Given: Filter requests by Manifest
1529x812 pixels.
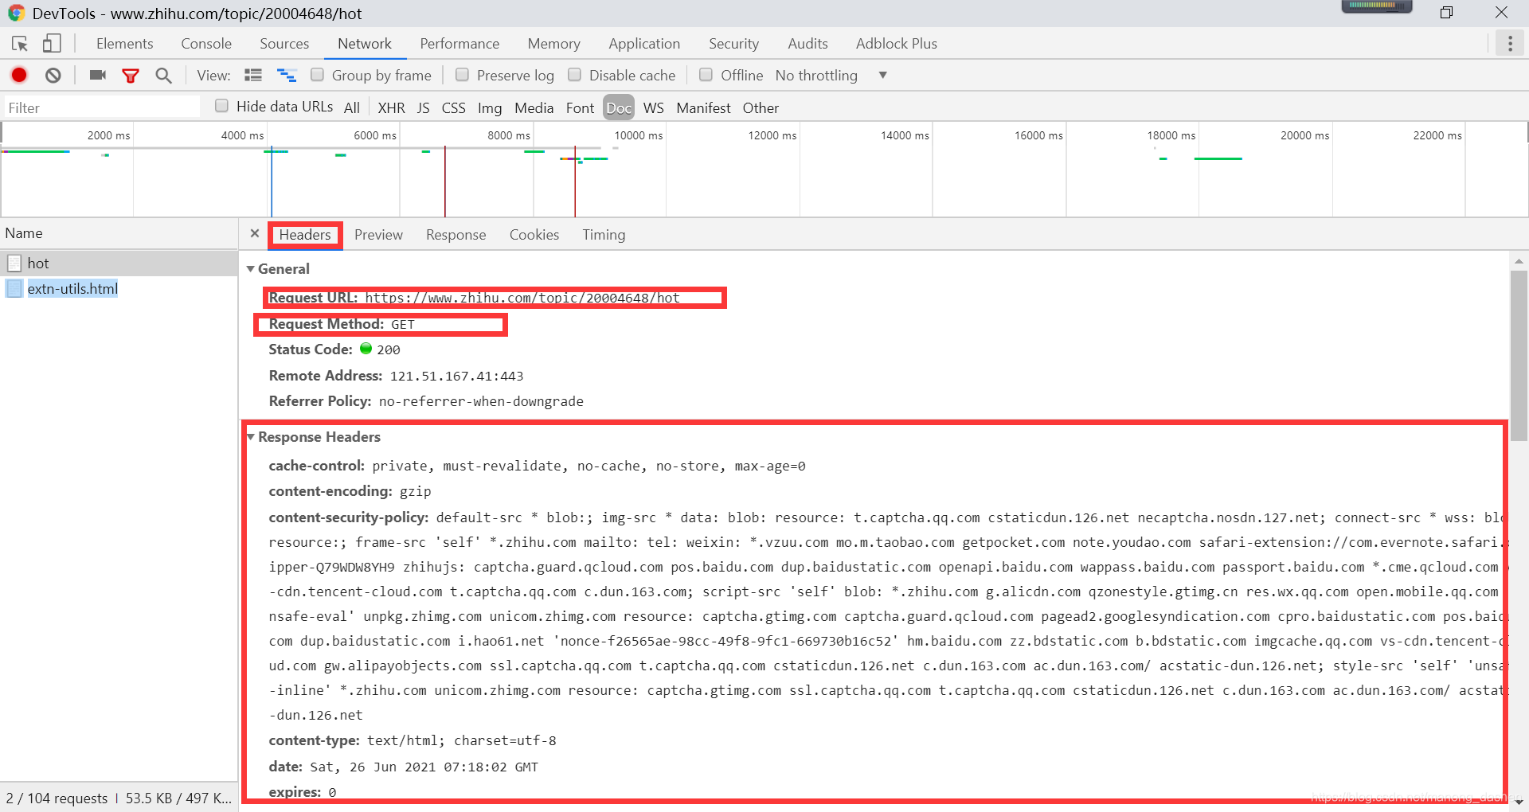Looking at the screenshot, I should [x=703, y=107].
